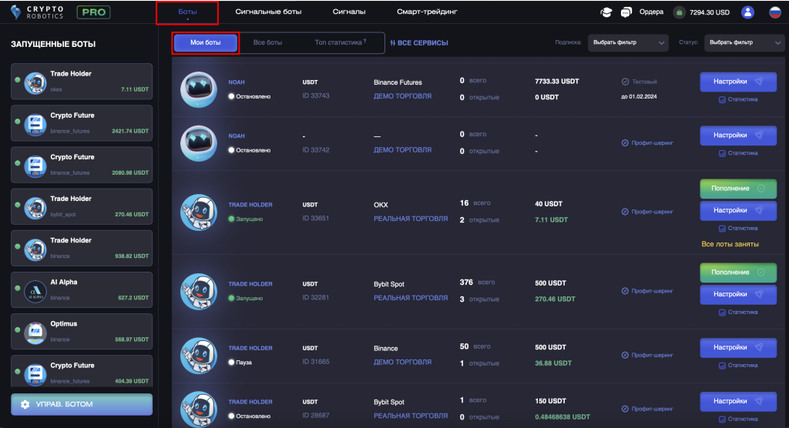Click the sliders icon beside ВСЕ СЕРВИСЫ
Image resolution: width=789 pixels, height=428 pixels.
(393, 43)
